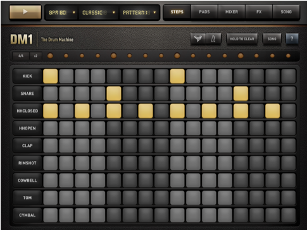Click the last step indicator dot

[288, 56]
